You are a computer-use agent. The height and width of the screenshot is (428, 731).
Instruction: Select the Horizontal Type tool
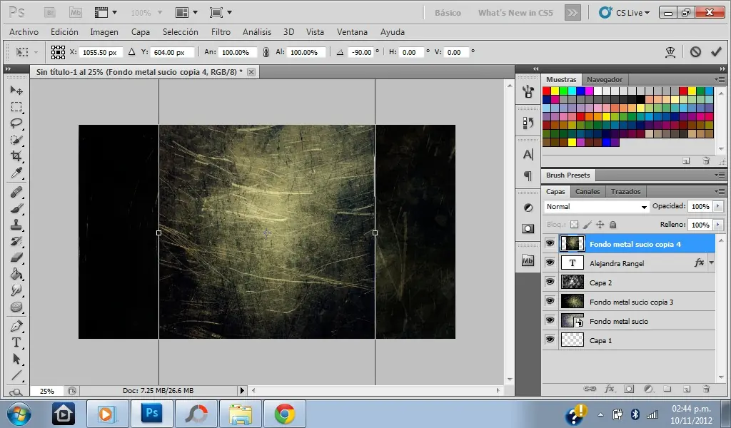tap(16, 342)
